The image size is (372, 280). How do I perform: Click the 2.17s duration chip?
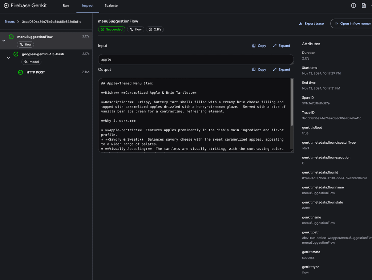(155, 29)
